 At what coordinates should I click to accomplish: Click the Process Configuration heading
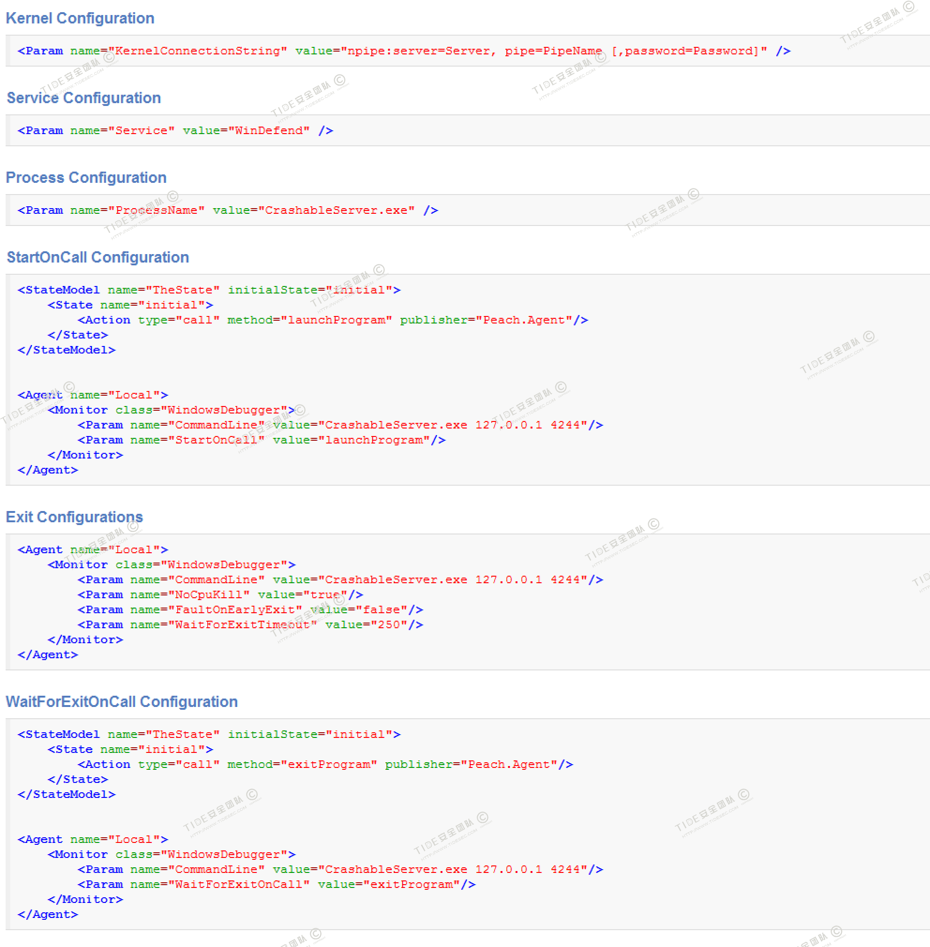[86, 177]
